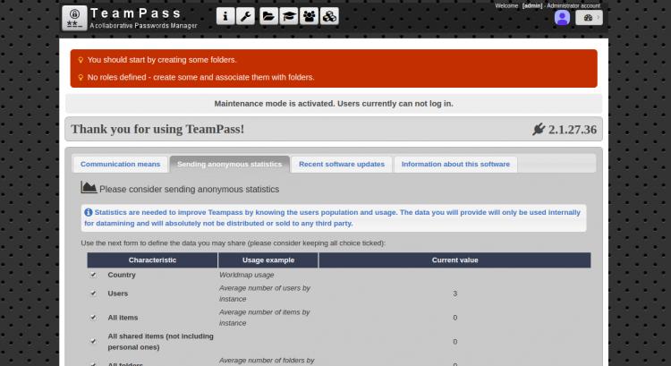671x366 pixels.
Task: Open roles management via graduation cap icon
Action: 288,16
